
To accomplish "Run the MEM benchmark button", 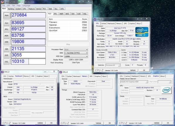I will pos(6,36).
